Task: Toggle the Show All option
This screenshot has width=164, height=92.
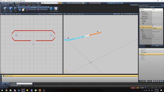Action: coord(149,81)
